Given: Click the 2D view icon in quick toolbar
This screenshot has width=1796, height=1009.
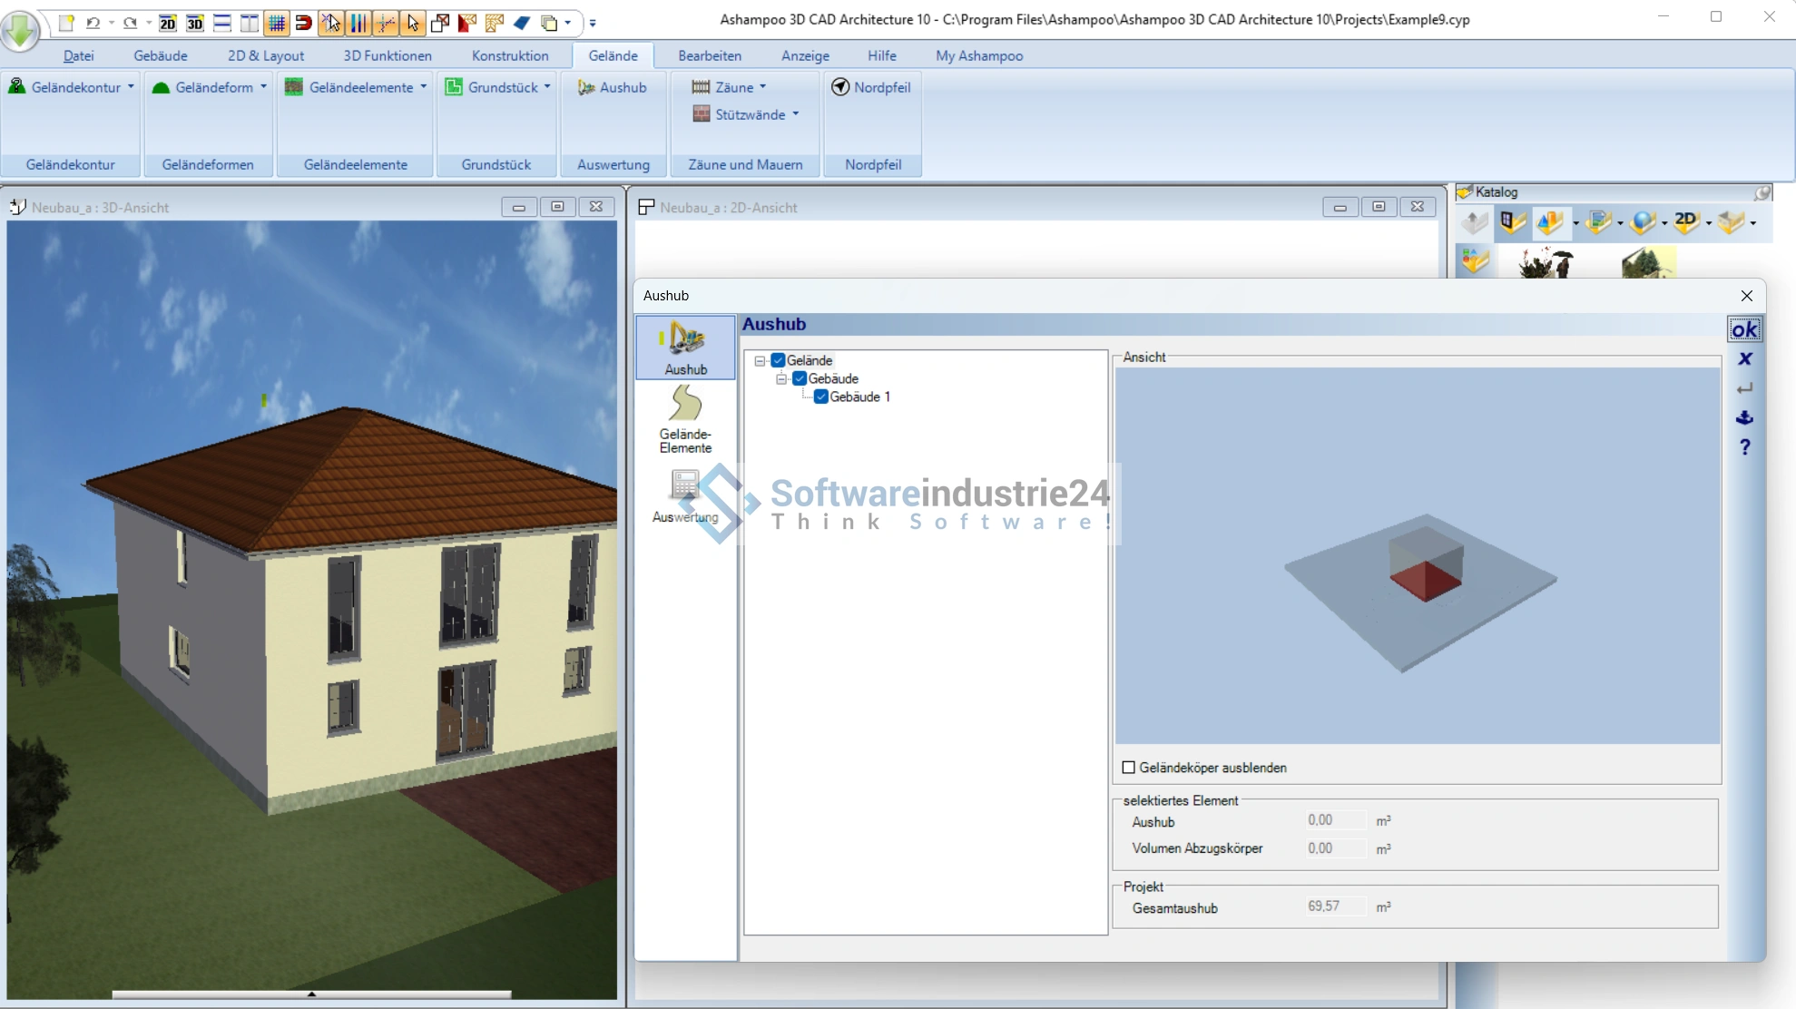Looking at the screenshot, I should click(x=167, y=23).
